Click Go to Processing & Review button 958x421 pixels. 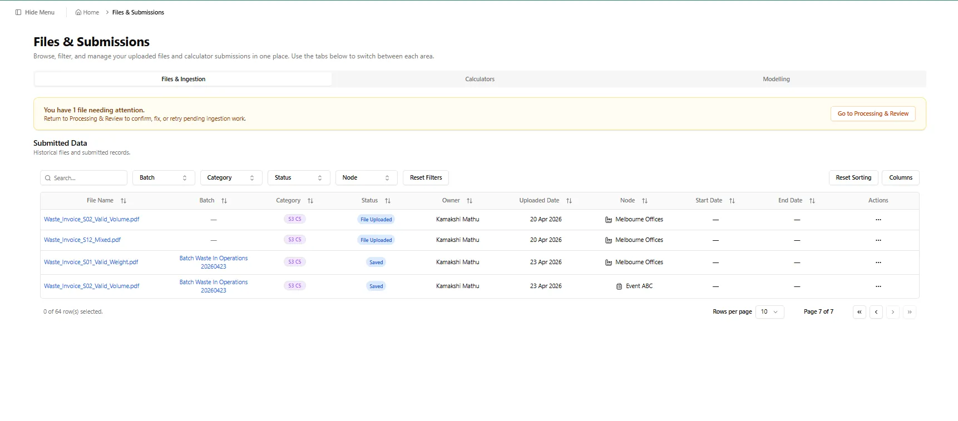tap(873, 113)
